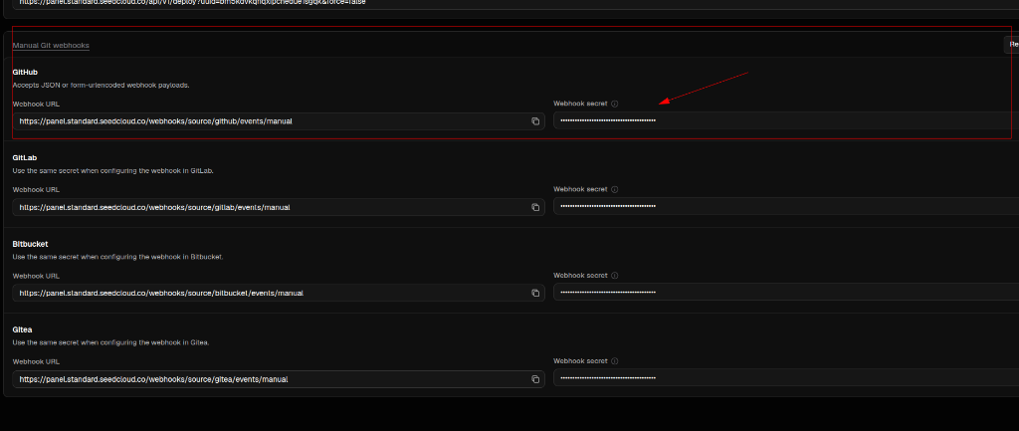Show info for GitLab webhook secret

(615, 189)
